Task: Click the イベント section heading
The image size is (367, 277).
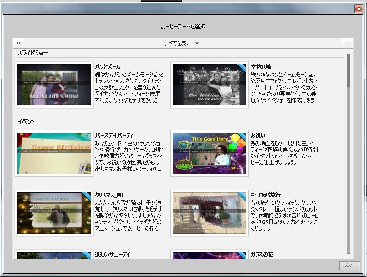Action: click(x=26, y=121)
